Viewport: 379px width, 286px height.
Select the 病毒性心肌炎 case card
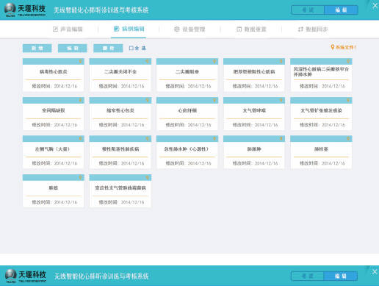pos(54,75)
